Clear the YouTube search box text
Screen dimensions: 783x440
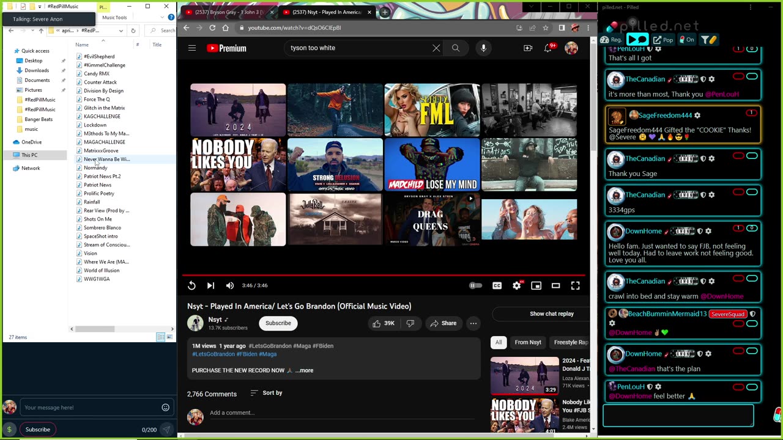click(436, 48)
